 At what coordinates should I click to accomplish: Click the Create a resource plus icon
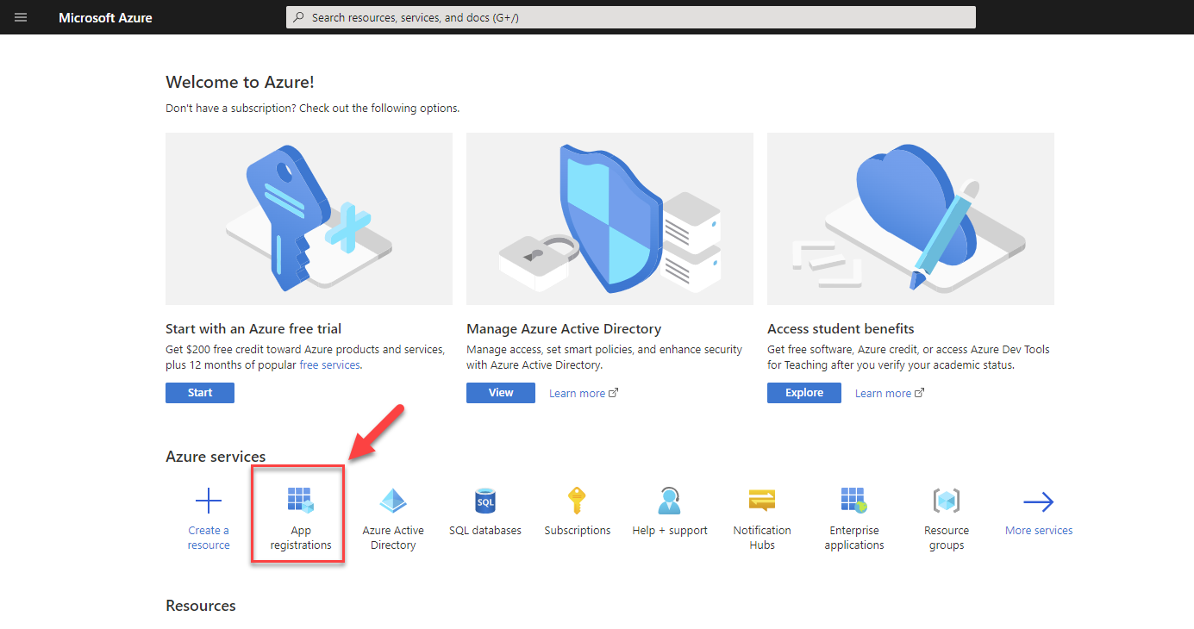[209, 501]
